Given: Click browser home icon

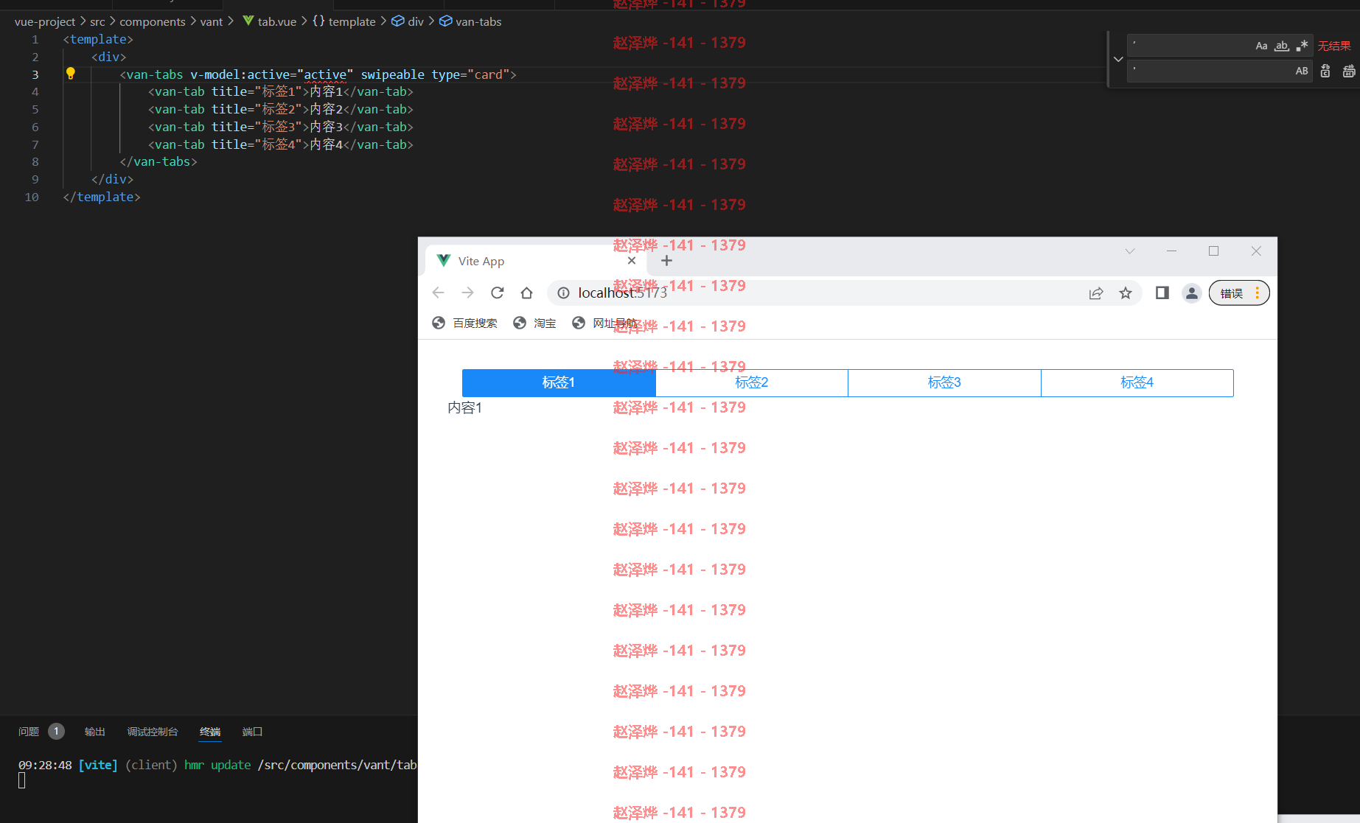Looking at the screenshot, I should coord(526,293).
